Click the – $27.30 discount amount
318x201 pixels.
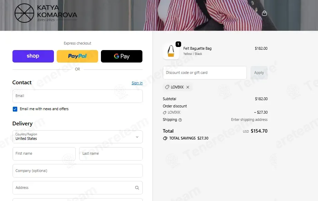tap(261, 112)
